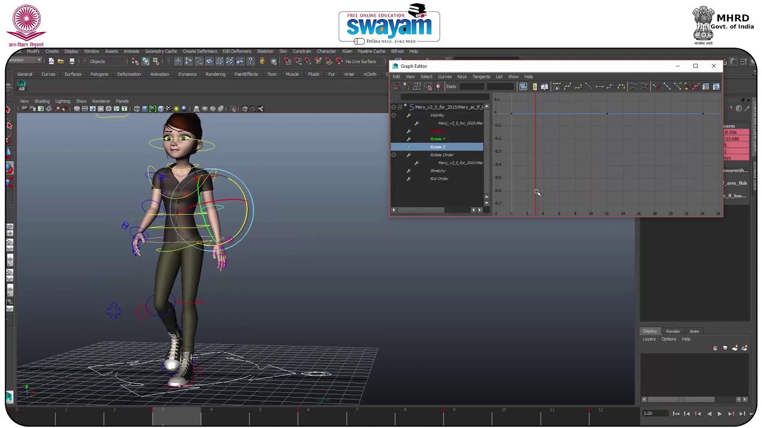This screenshot has width=762, height=428.
Task: Collapse the Visibility channel in Graph Editor
Action: [x=394, y=115]
